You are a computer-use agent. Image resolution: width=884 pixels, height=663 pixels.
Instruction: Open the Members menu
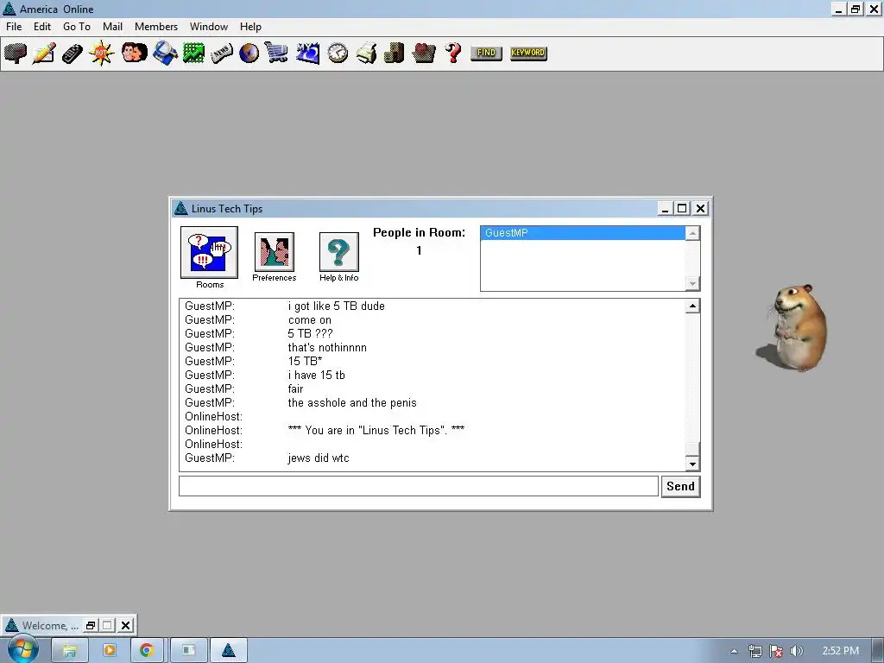point(156,27)
